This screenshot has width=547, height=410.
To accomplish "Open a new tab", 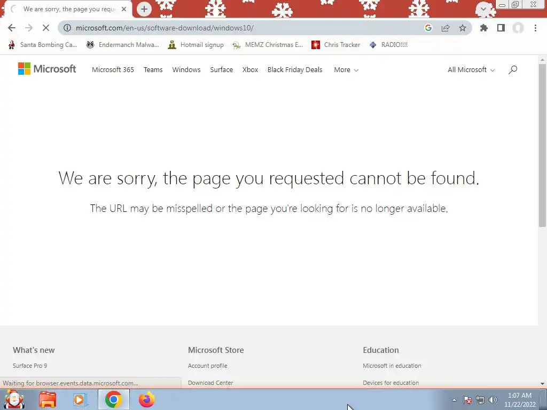I will tap(144, 9).
